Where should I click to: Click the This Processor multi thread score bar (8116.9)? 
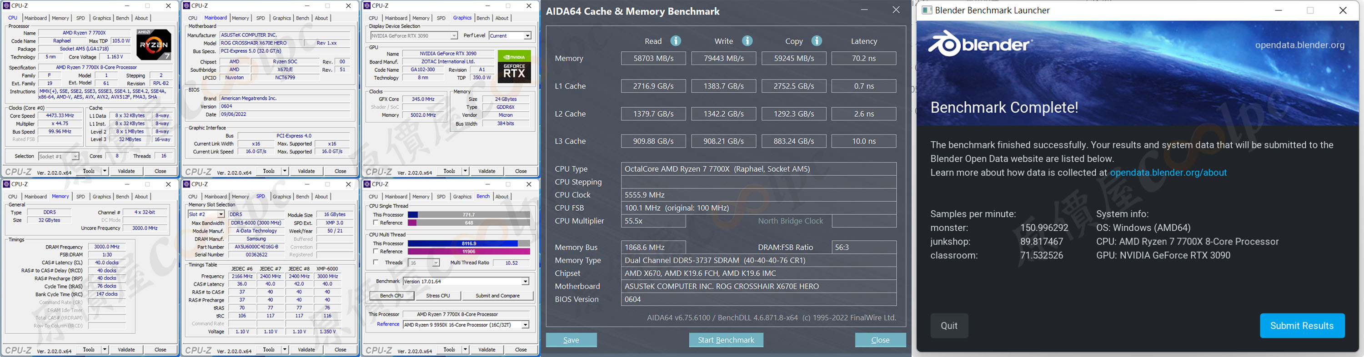pos(469,243)
